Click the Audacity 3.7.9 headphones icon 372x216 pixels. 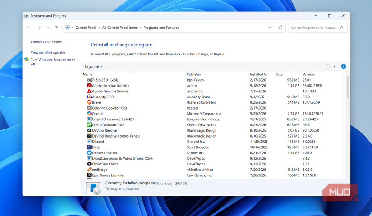tap(89, 97)
